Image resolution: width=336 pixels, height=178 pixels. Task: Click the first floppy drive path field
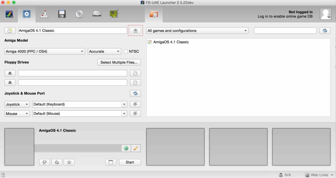pyautogui.click(x=73, y=73)
